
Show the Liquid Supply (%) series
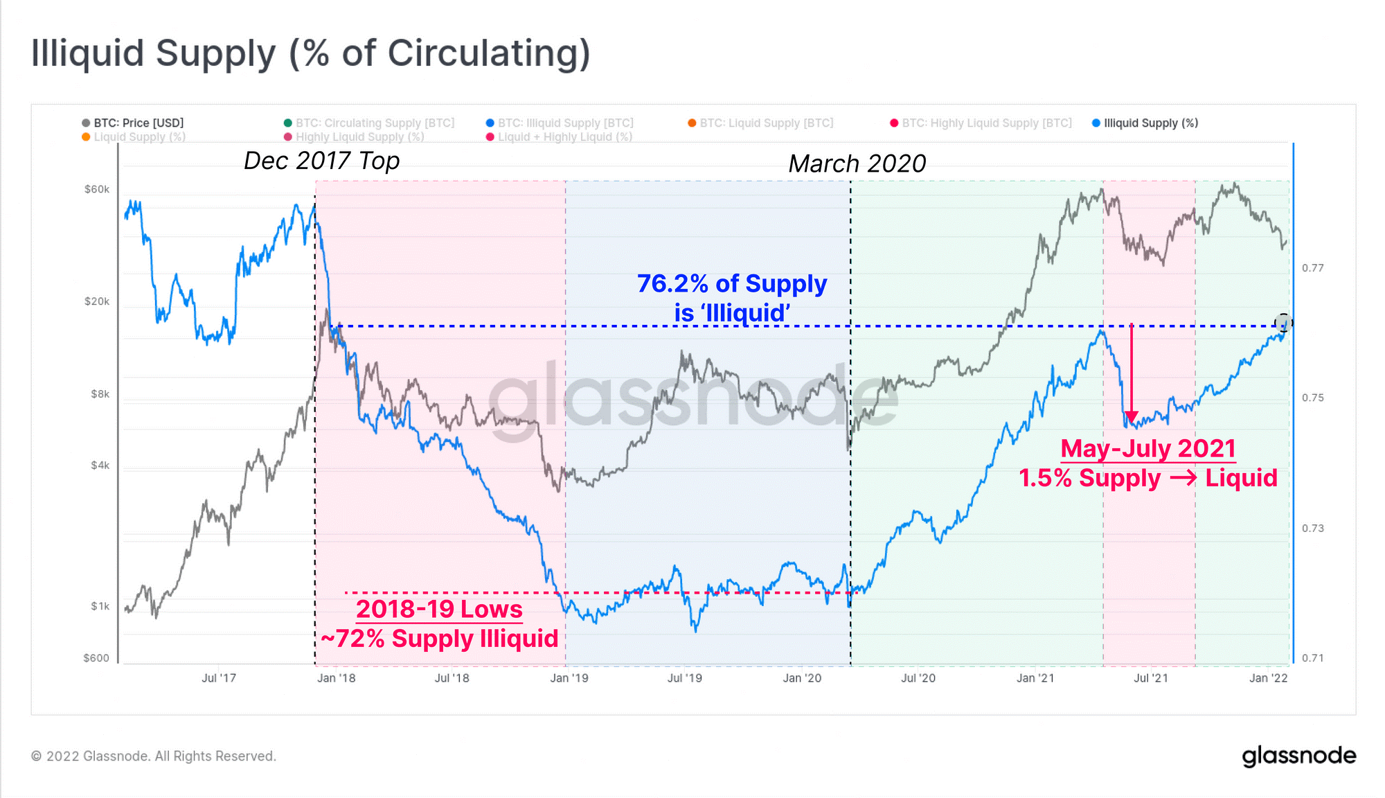pyautogui.click(x=134, y=137)
